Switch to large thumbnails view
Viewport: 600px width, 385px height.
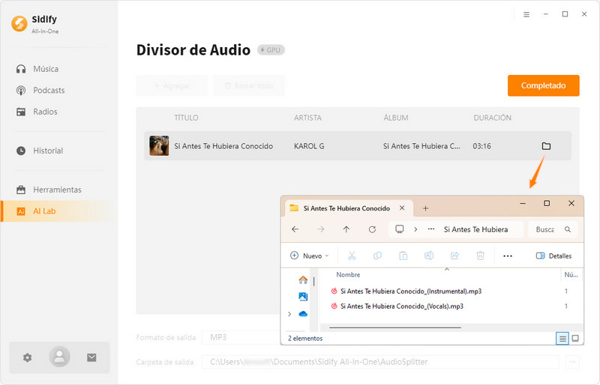pyautogui.click(x=575, y=339)
